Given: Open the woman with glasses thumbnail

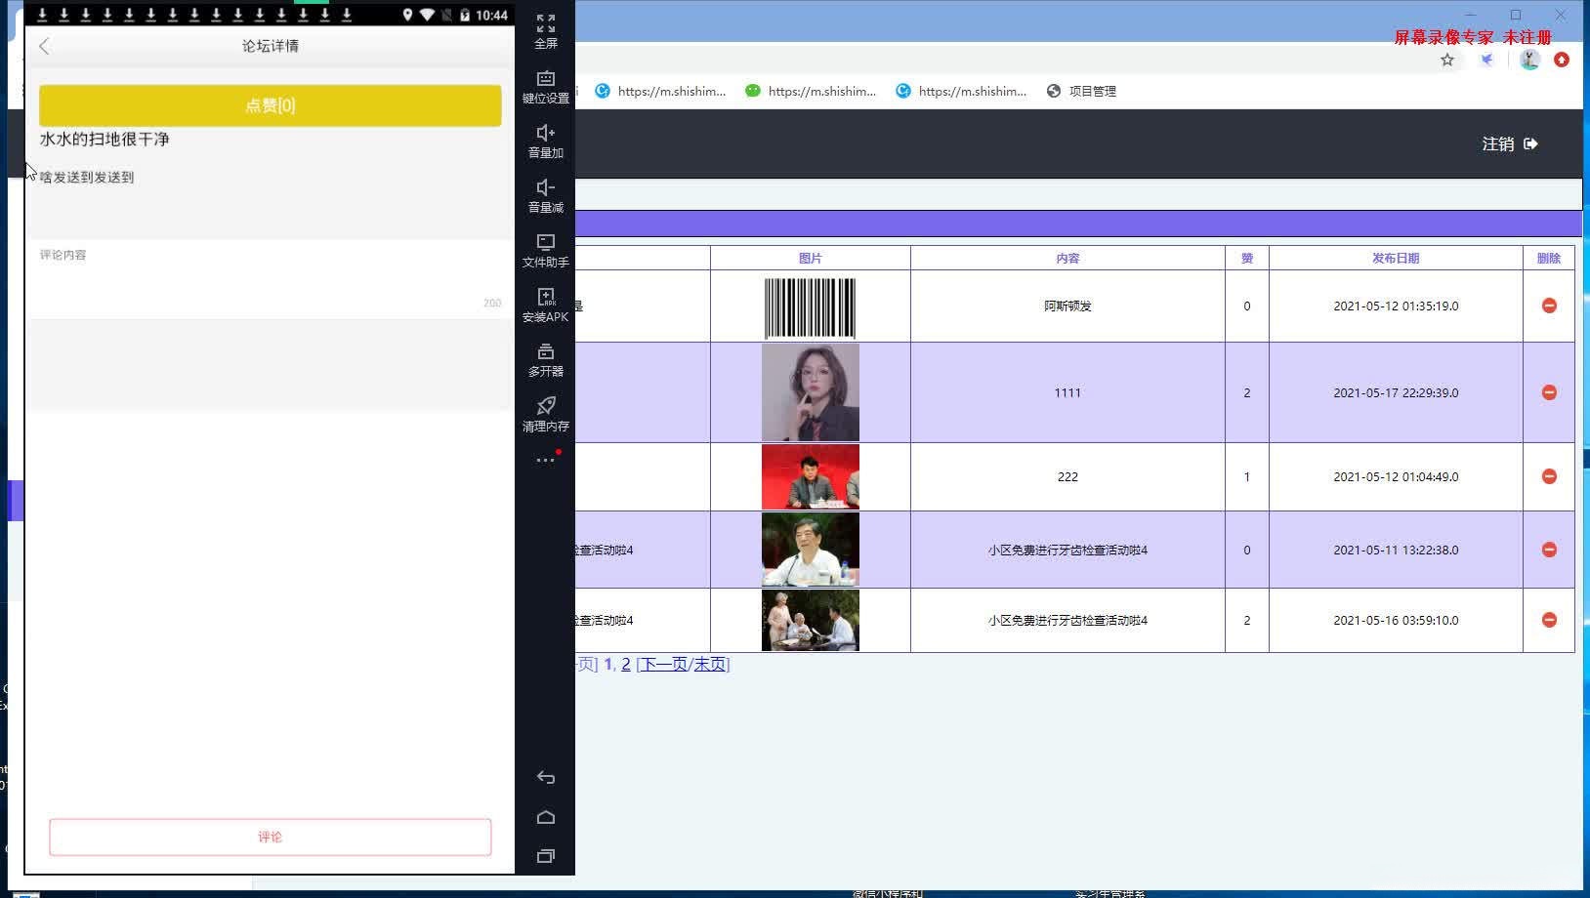Looking at the screenshot, I should [811, 392].
